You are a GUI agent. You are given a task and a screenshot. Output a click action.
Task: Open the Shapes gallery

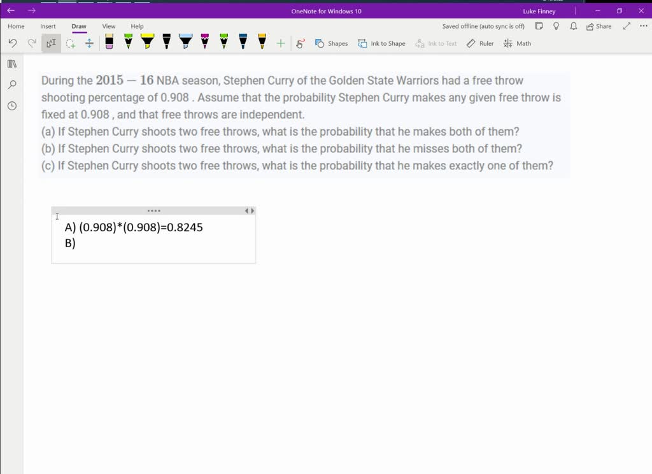point(331,43)
